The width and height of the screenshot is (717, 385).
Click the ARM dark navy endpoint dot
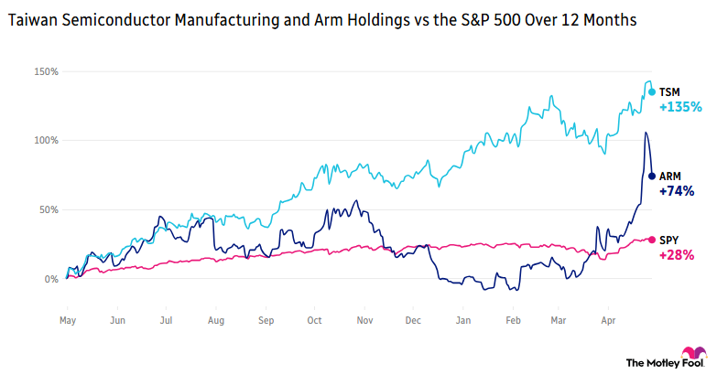tap(652, 176)
